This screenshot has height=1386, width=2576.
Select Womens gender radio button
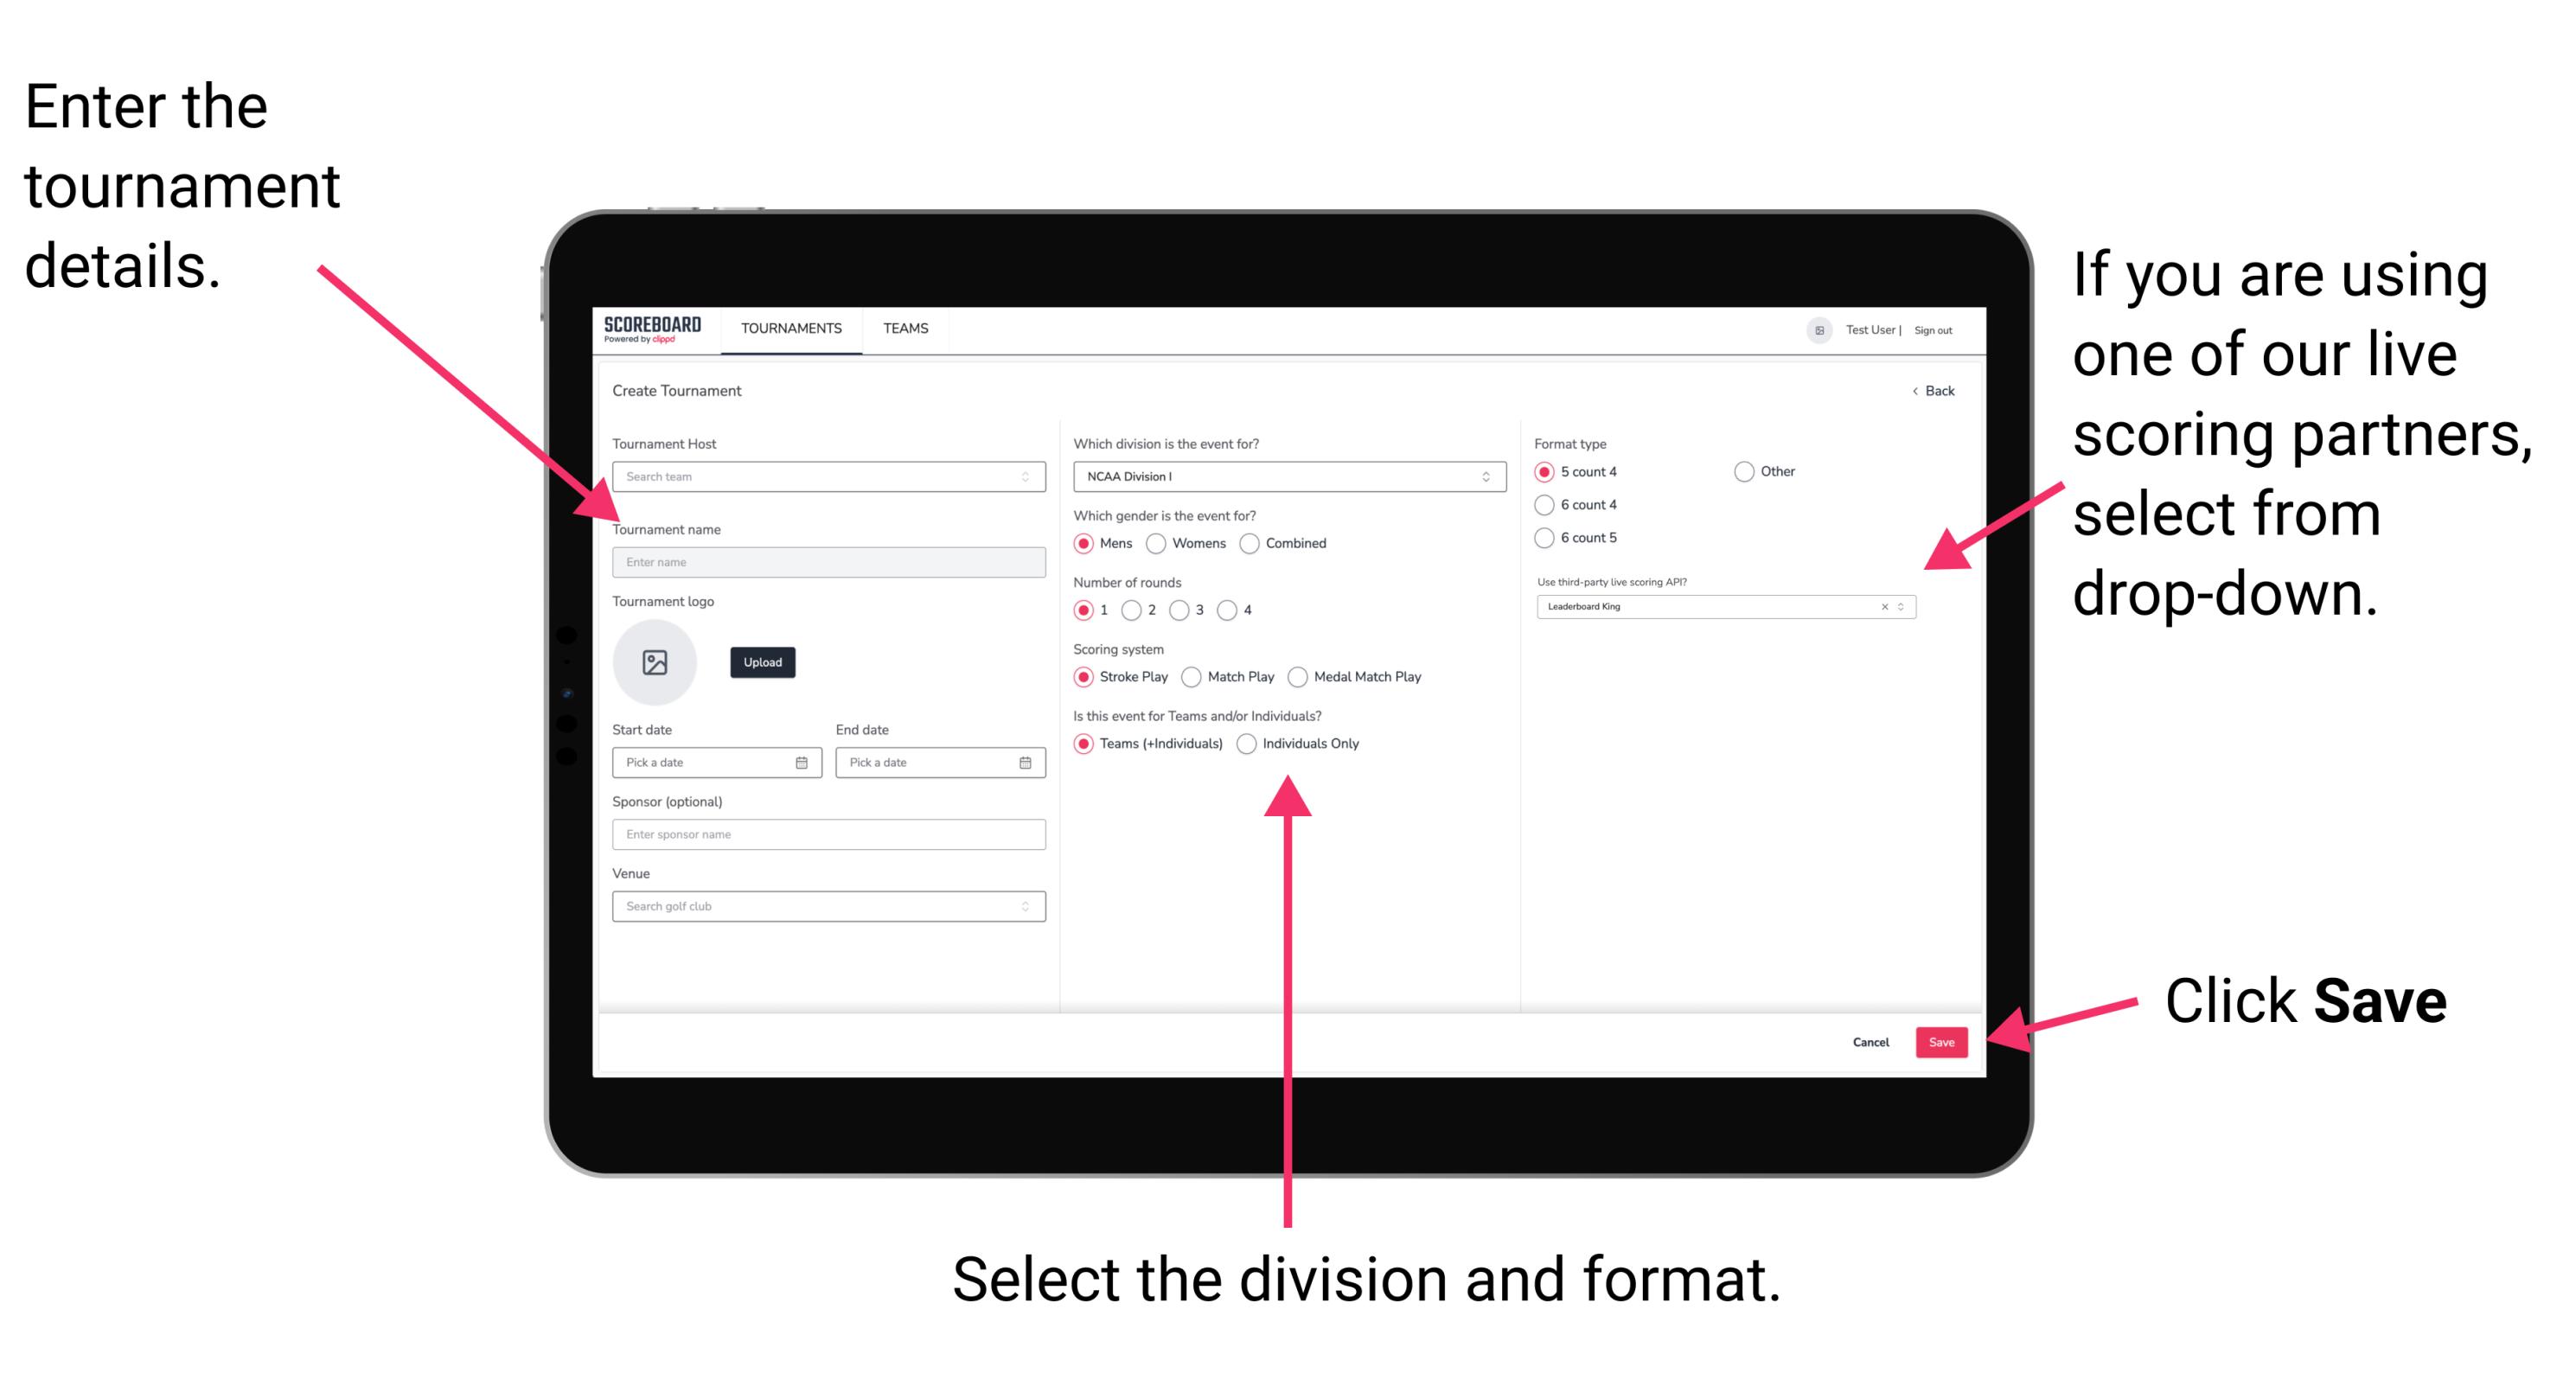click(1160, 543)
